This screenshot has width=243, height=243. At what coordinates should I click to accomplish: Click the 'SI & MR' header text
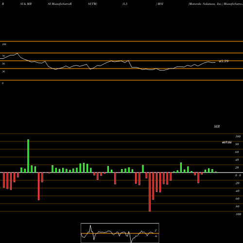click(26, 4)
